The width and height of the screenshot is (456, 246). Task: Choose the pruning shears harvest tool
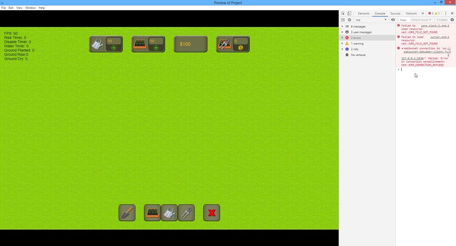tap(186, 213)
